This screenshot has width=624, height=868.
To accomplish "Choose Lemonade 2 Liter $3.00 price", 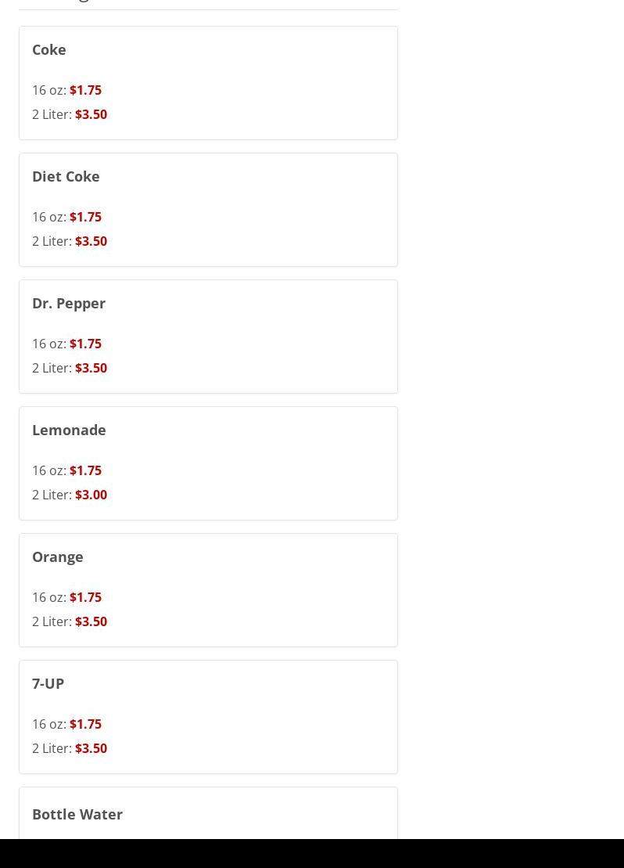I will click(91, 495).
